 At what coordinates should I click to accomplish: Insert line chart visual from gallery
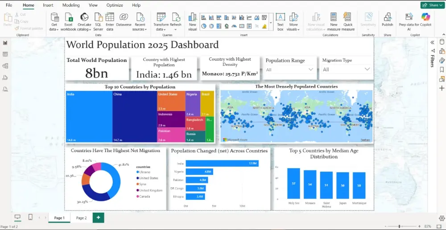pos(249,18)
